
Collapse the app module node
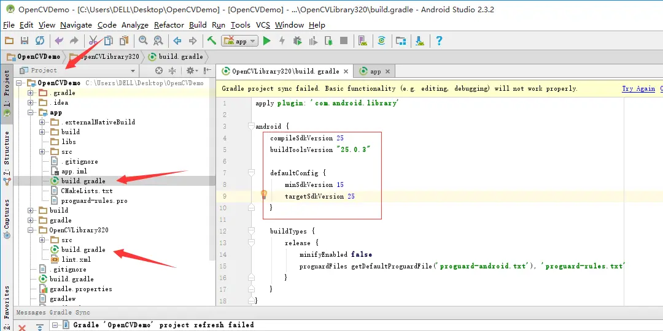coord(31,113)
